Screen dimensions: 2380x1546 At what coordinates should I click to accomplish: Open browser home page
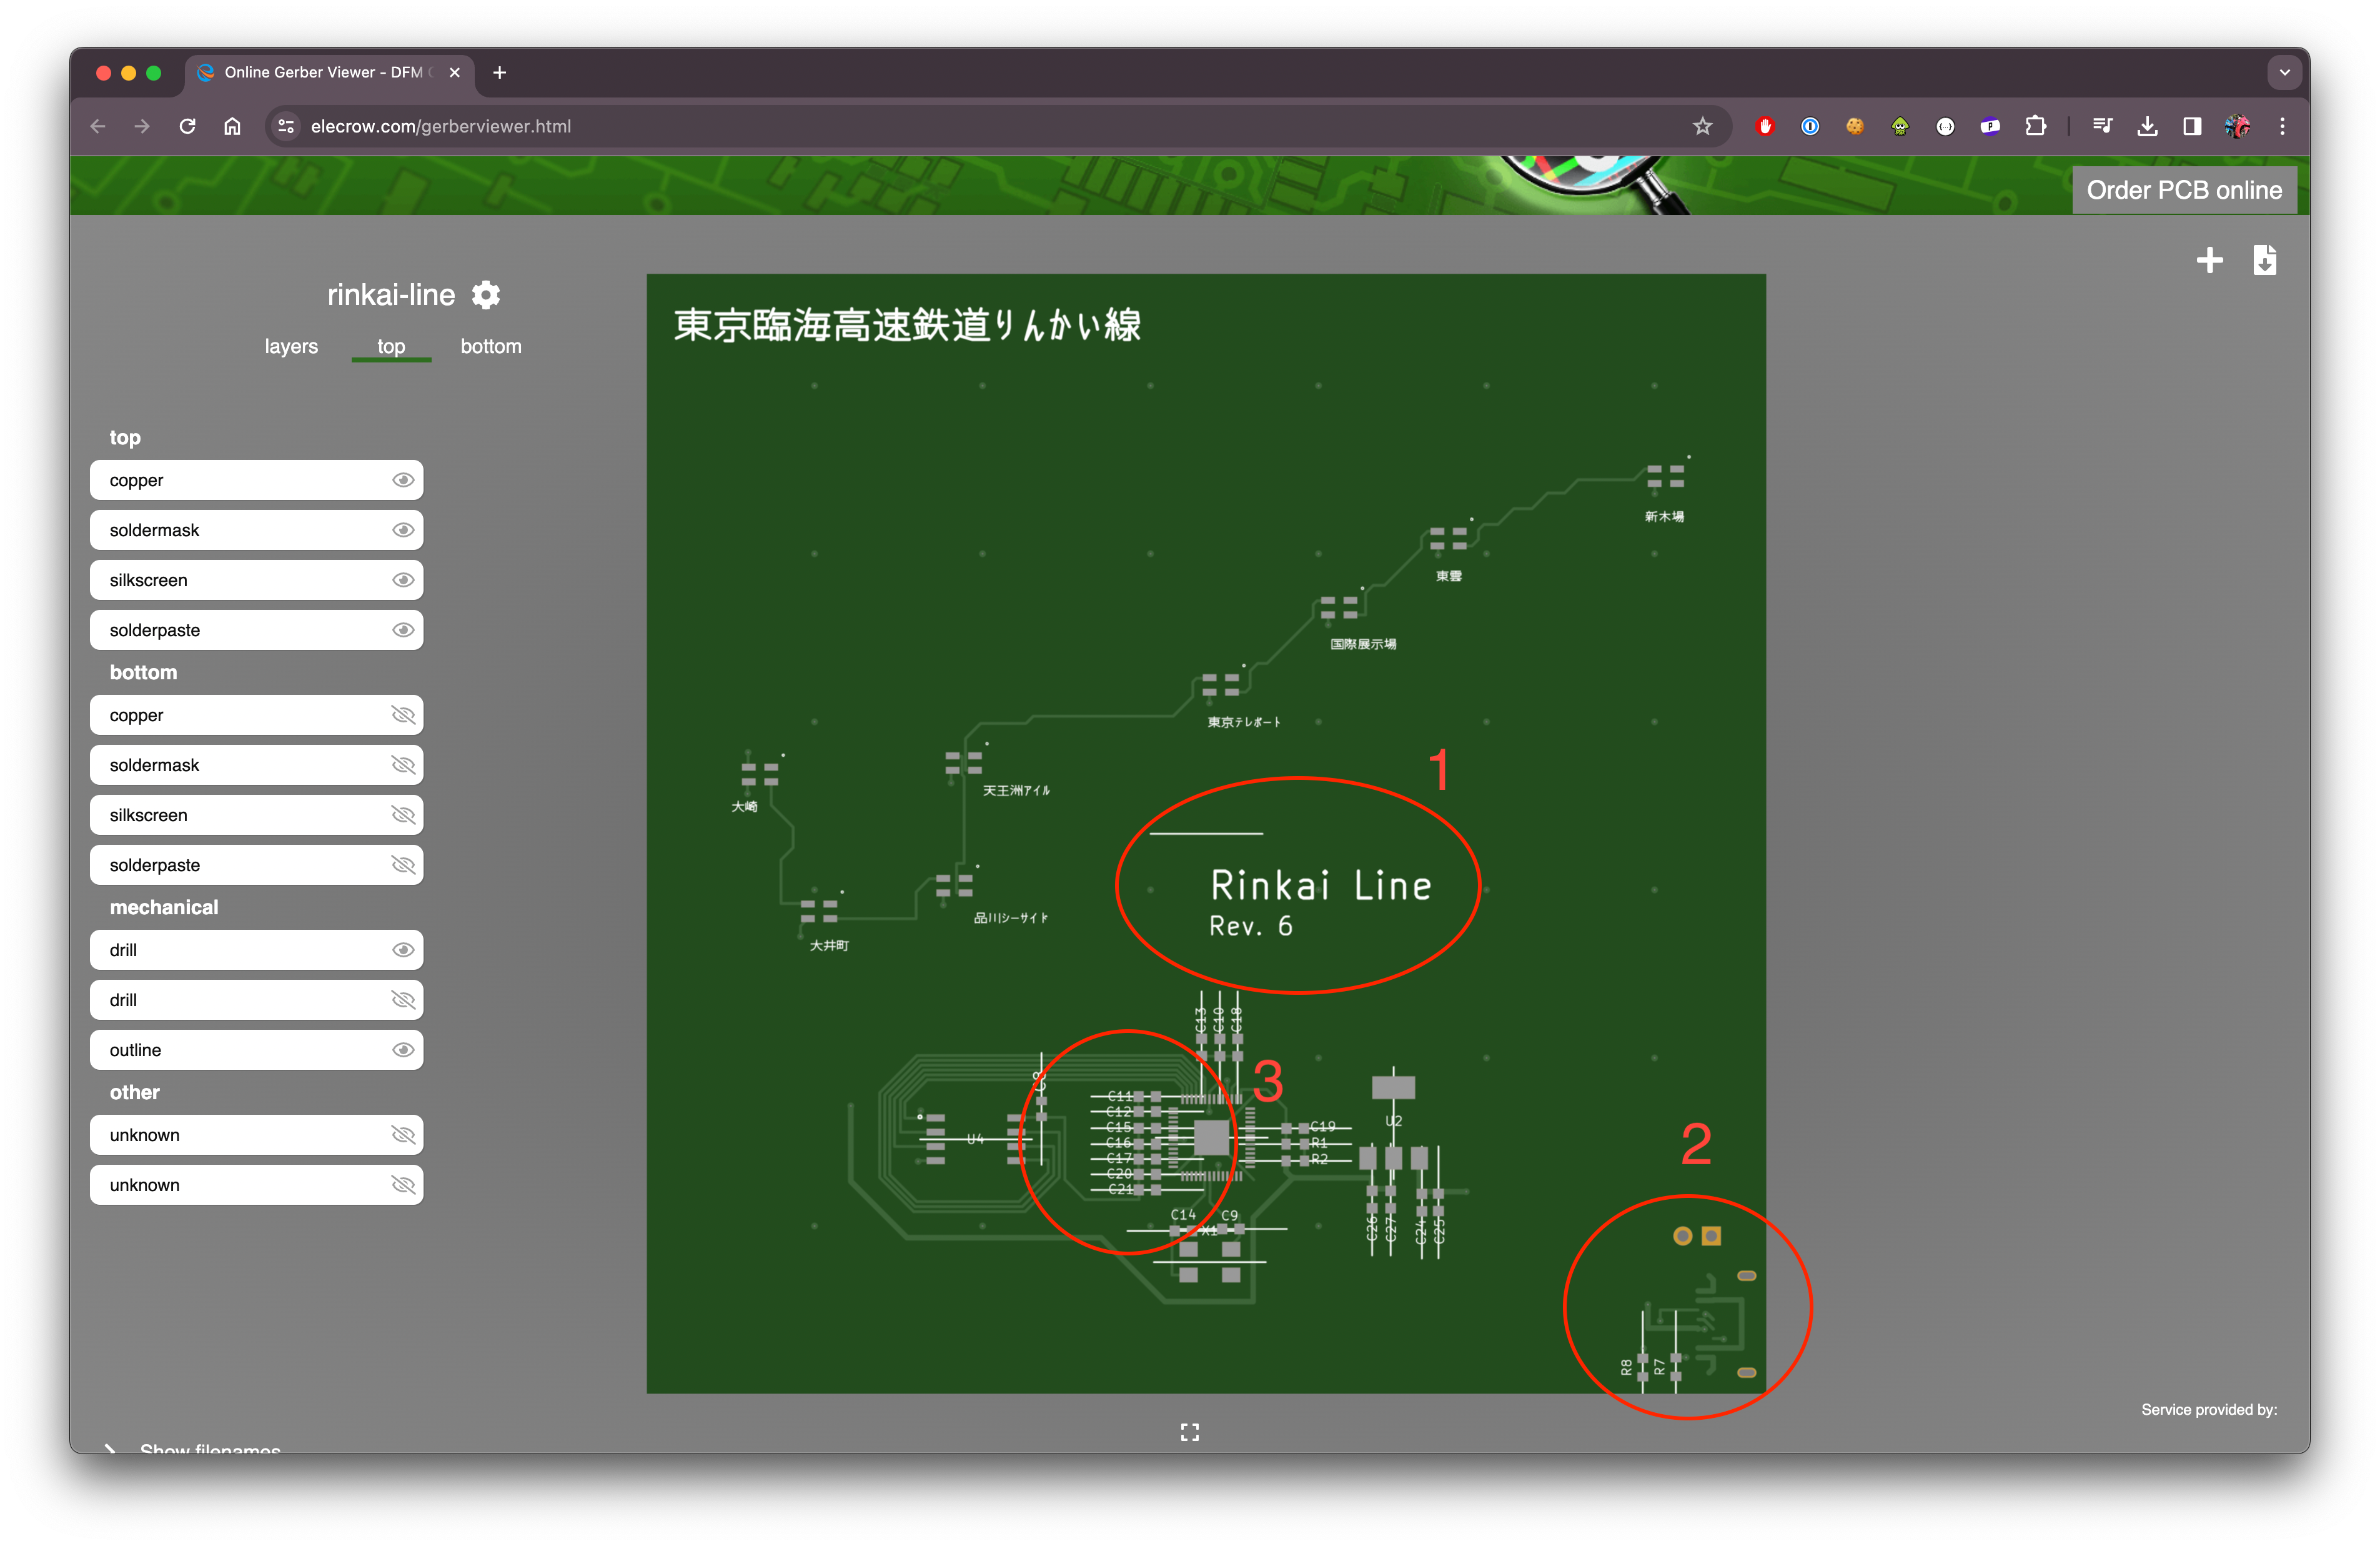(x=232, y=126)
